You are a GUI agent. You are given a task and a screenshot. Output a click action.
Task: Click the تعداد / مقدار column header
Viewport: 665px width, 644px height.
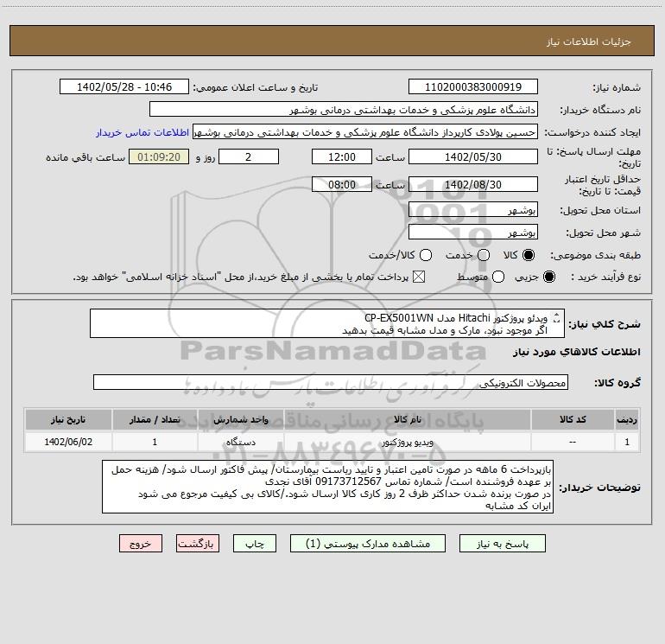tap(155, 419)
